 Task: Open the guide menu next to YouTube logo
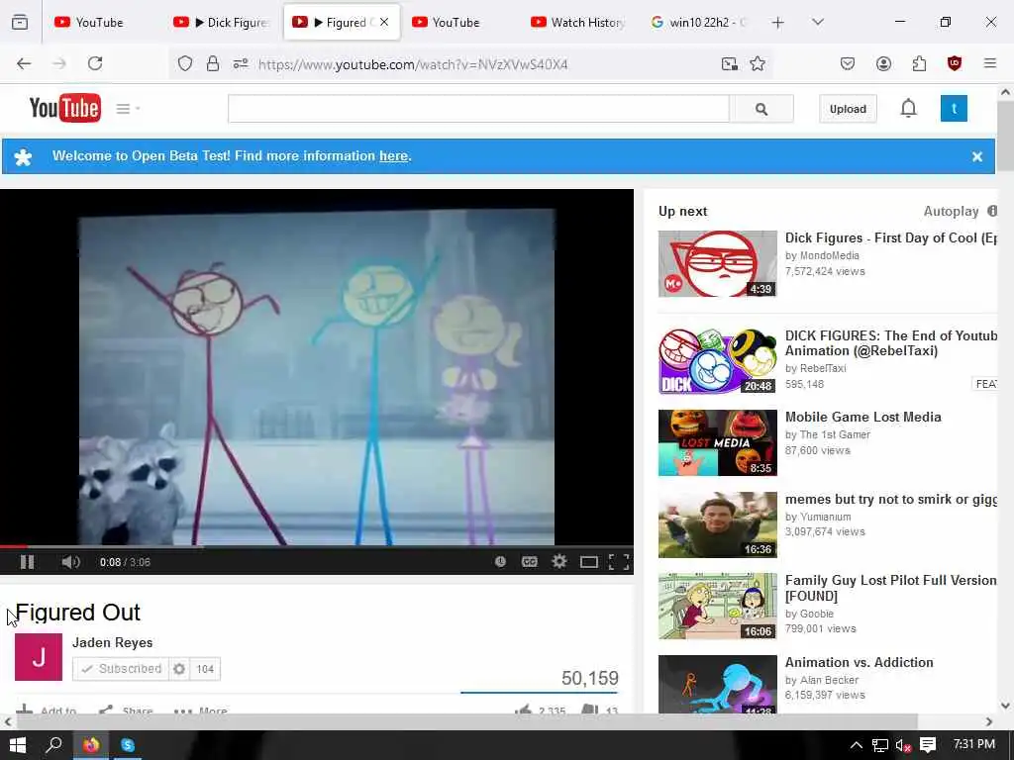pos(127,109)
